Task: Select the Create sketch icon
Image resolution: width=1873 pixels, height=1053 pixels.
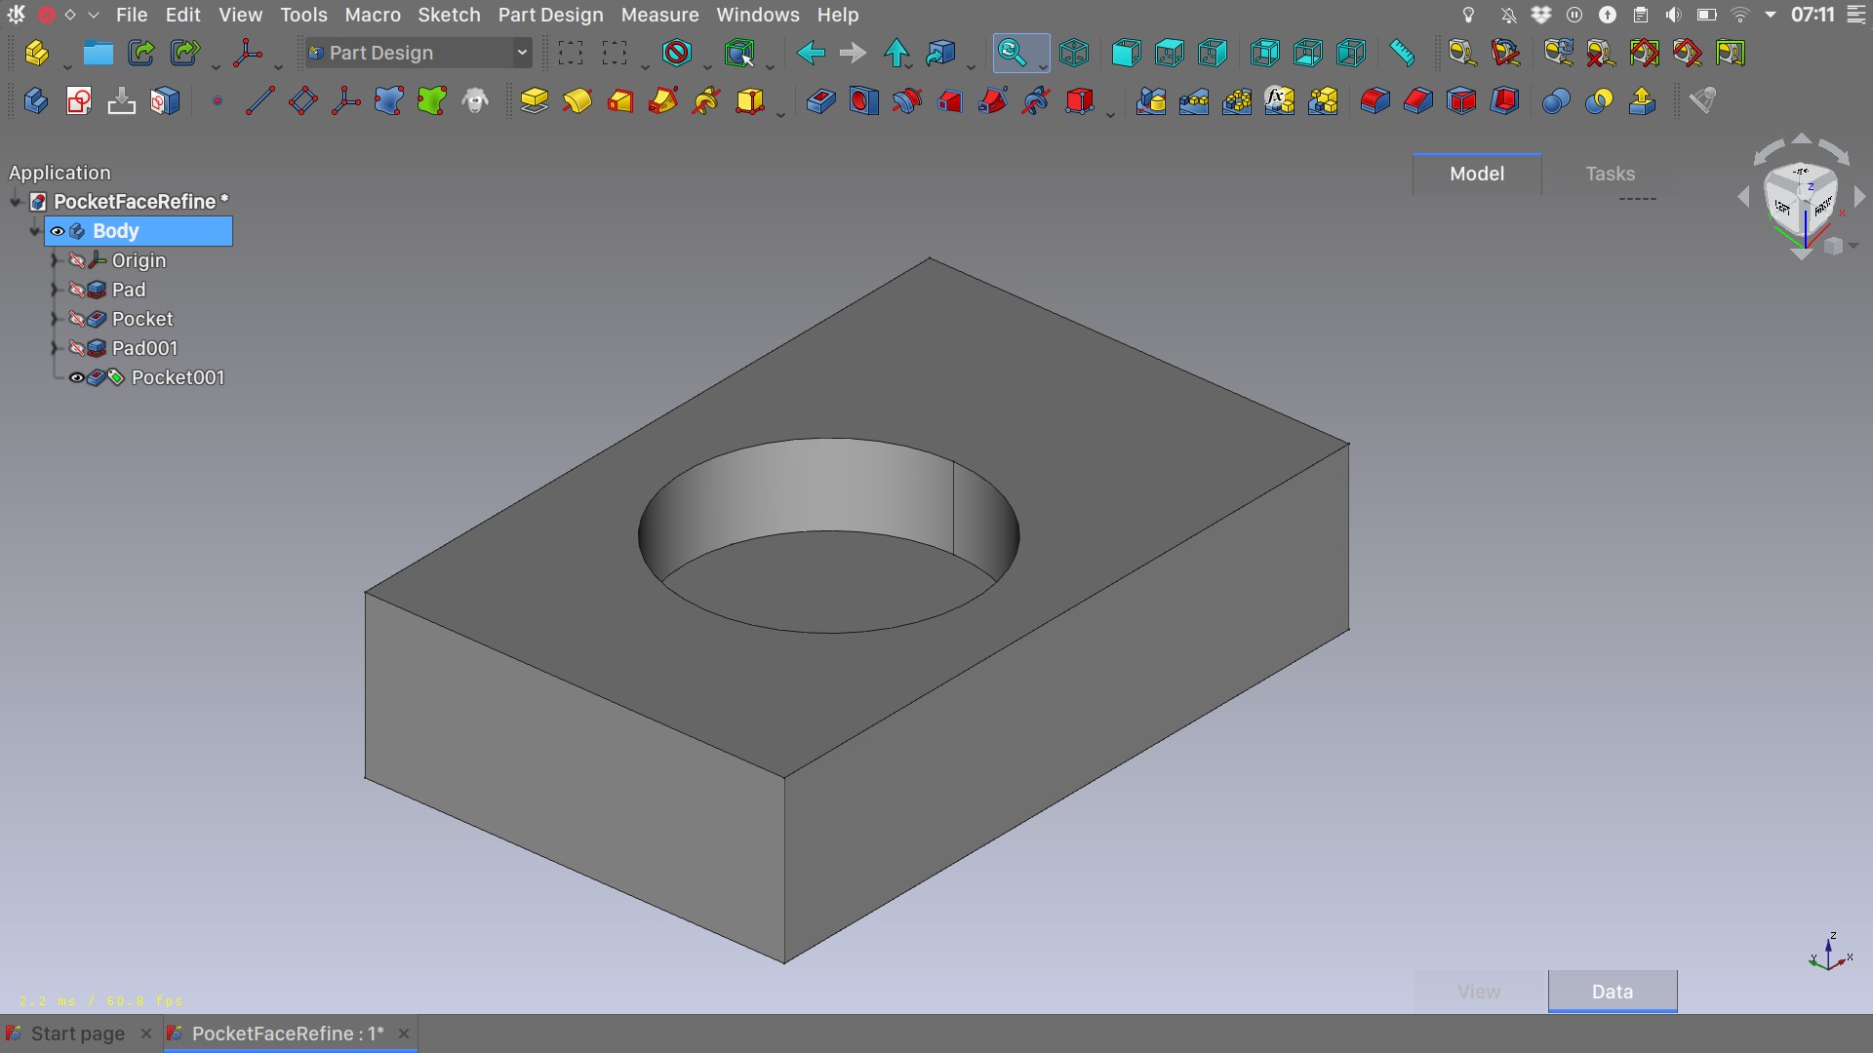Action: [78, 100]
